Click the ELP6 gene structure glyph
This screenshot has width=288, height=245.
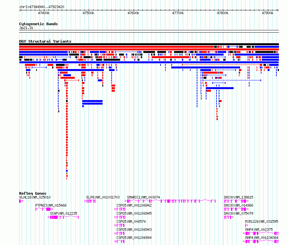[90, 201]
